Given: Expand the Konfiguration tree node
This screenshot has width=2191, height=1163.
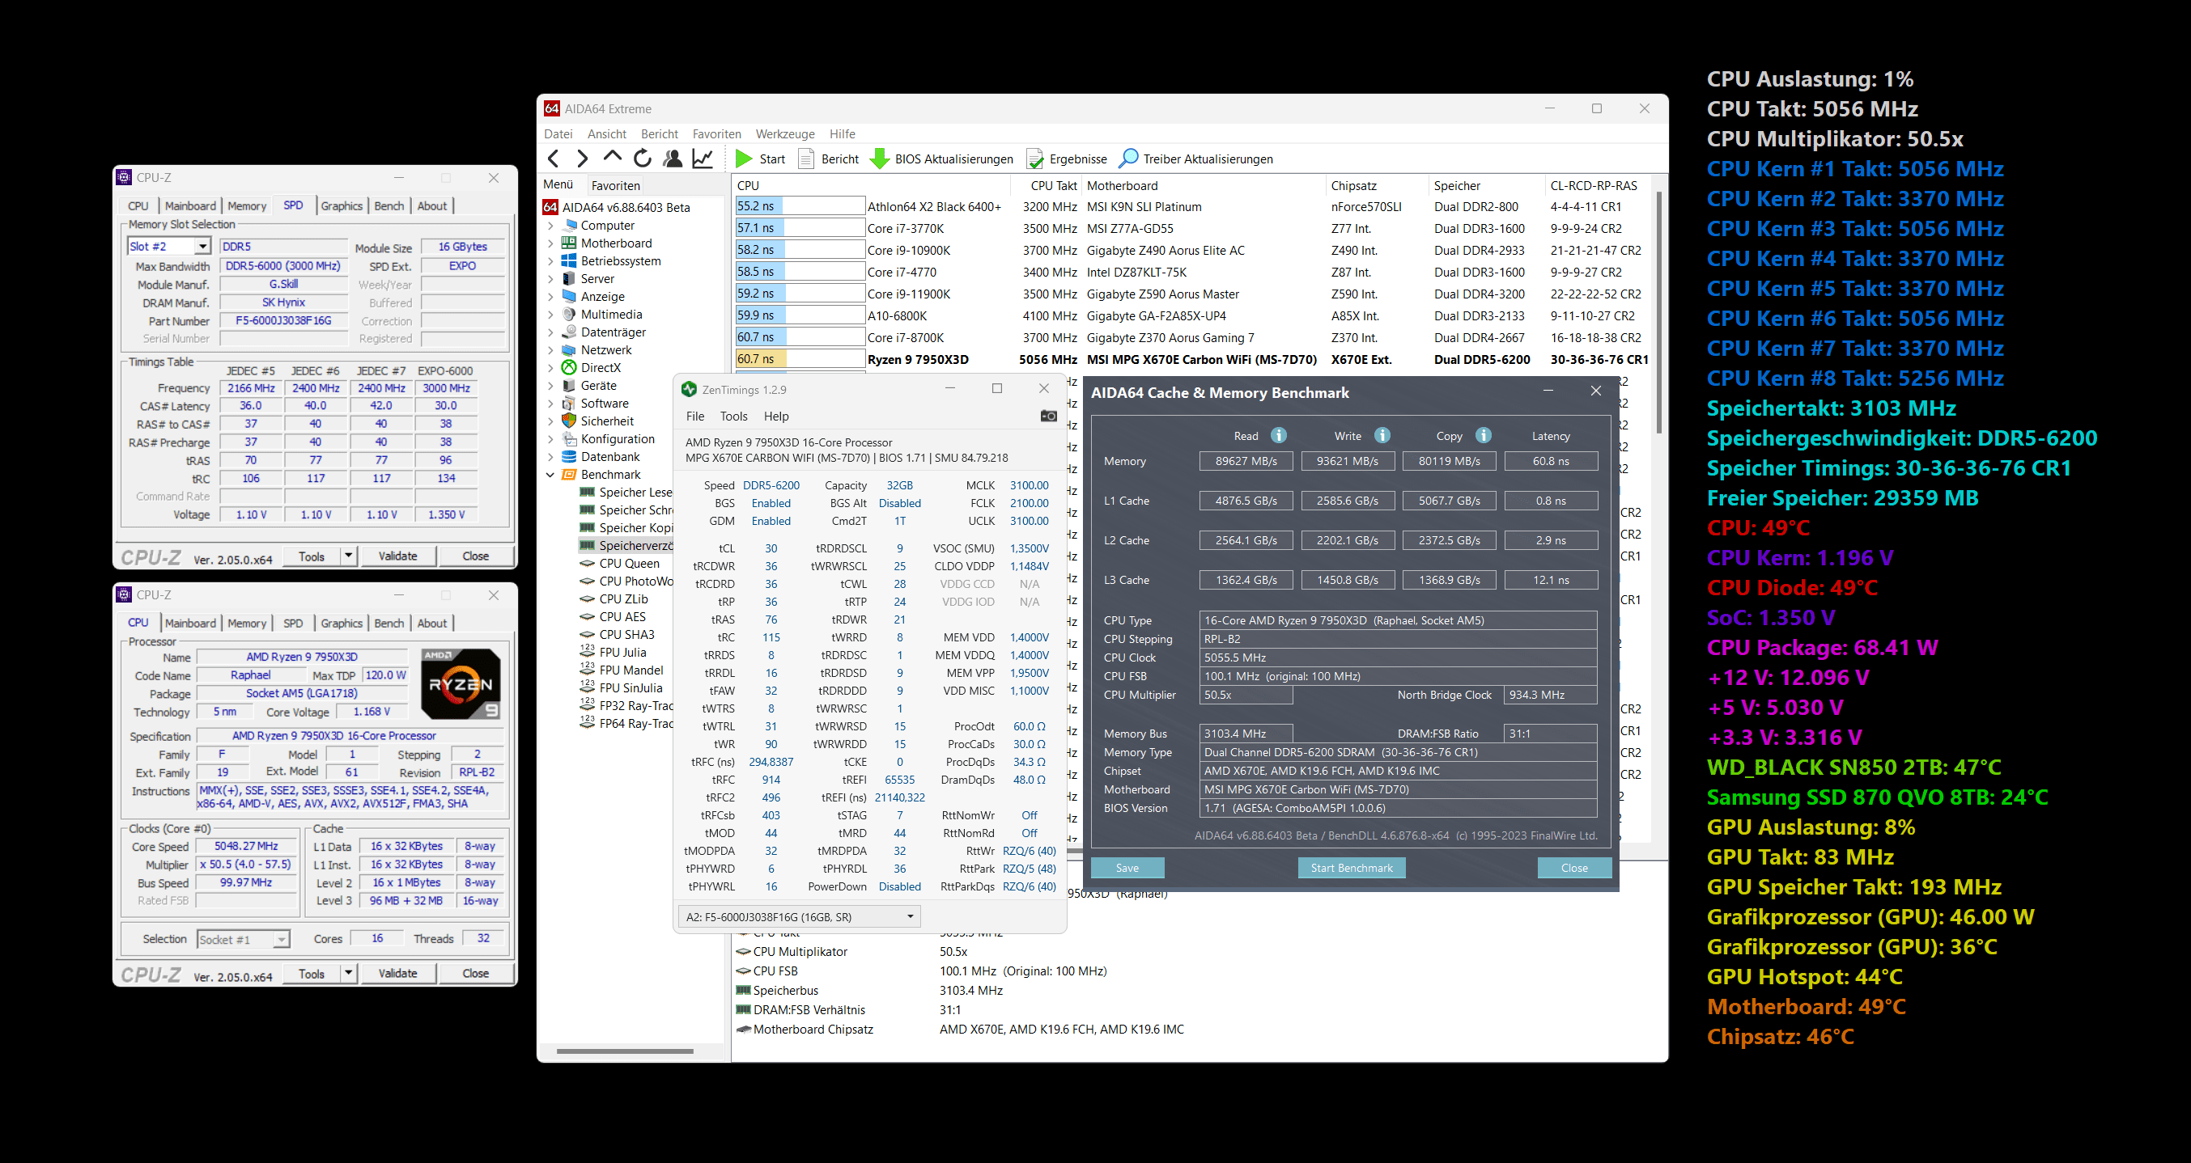Looking at the screenshot, I should tap(550, 439).
